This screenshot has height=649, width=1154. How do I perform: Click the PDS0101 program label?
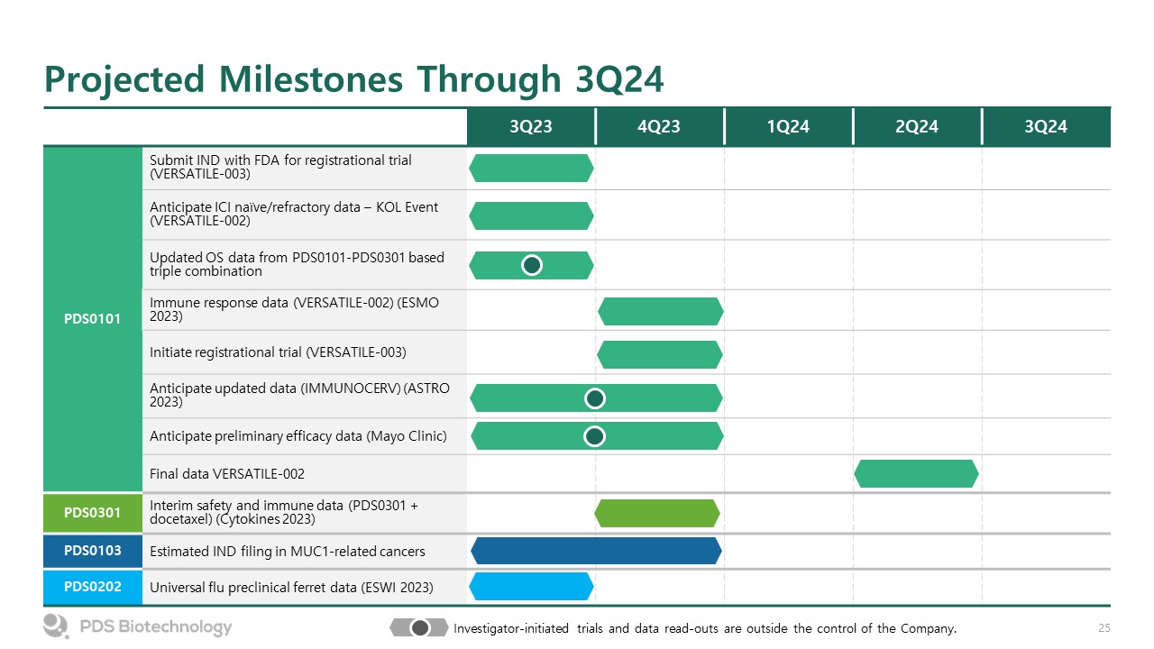pyautogui.click(x=93, y=319)
